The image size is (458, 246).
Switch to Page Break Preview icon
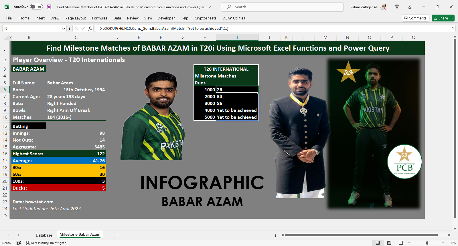[x=401, y=243]
